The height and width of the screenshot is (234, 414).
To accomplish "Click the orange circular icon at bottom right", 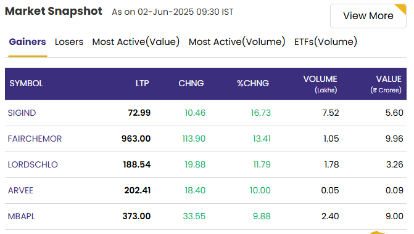I will click(x=378, y=232).
